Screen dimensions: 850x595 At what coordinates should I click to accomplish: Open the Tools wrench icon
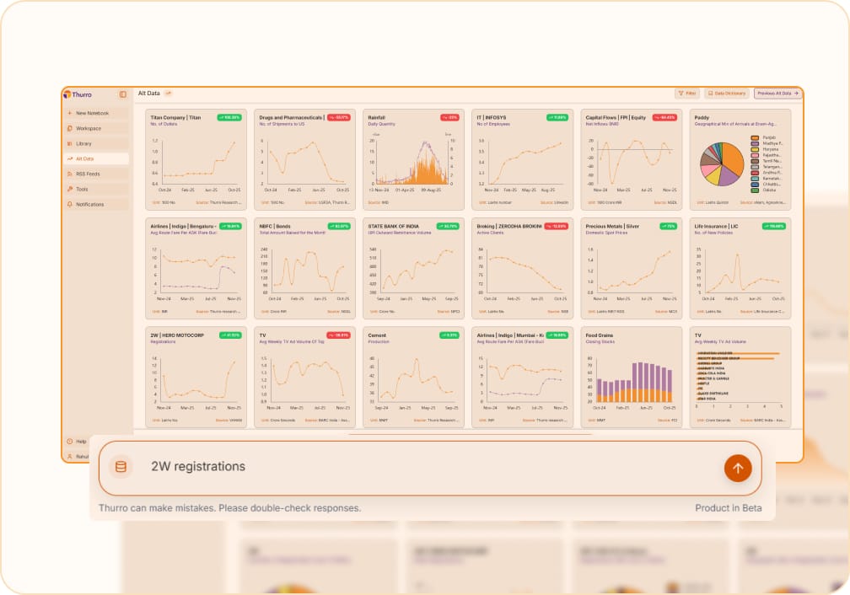[70, 189]
